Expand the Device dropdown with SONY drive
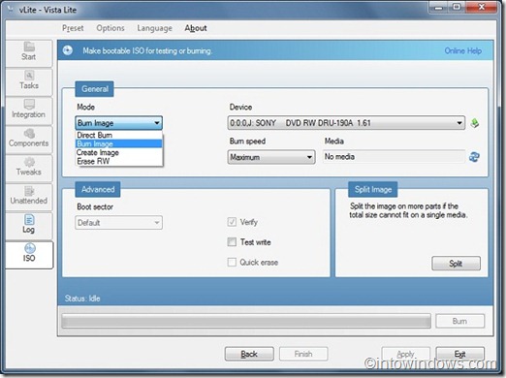The image size is (506, 378). tap(346, 123)
